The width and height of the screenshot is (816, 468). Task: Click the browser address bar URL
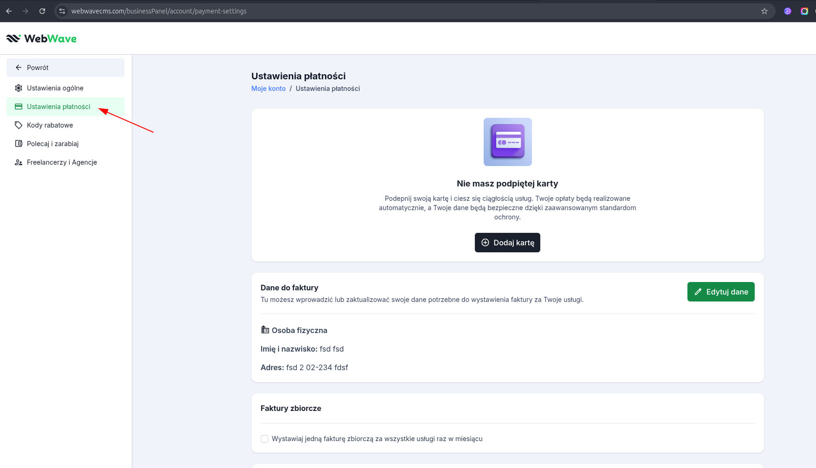(159, 11)
